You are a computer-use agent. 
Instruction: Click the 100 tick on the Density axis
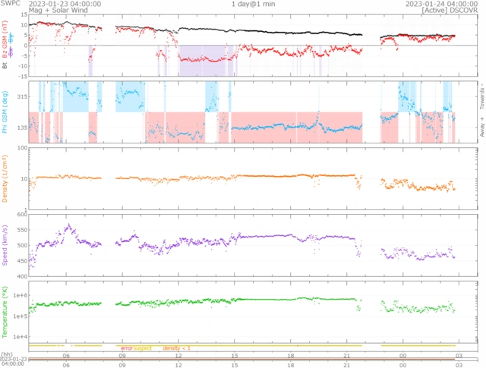23,148
